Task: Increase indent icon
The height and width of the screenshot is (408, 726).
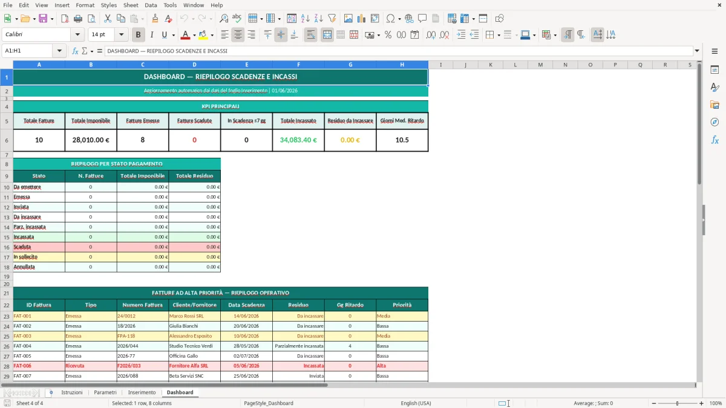Action: click(461, 35)
